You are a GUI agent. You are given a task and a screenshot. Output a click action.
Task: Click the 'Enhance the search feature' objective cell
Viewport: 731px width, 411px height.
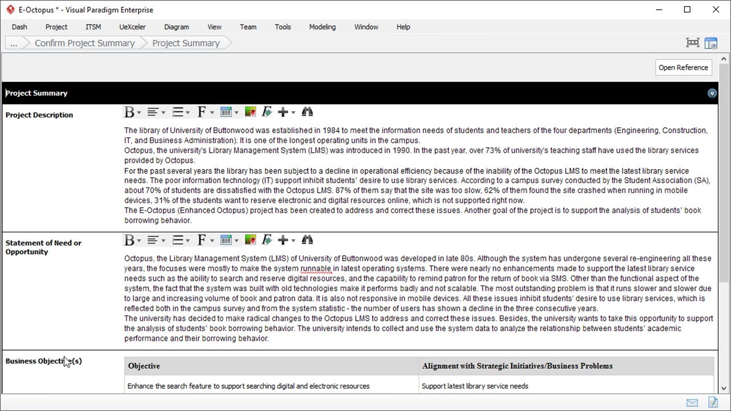pos(272,386)
